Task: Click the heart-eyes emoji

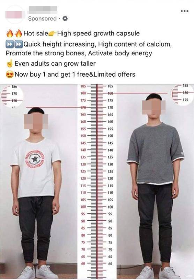Action: tap(10, 74)
